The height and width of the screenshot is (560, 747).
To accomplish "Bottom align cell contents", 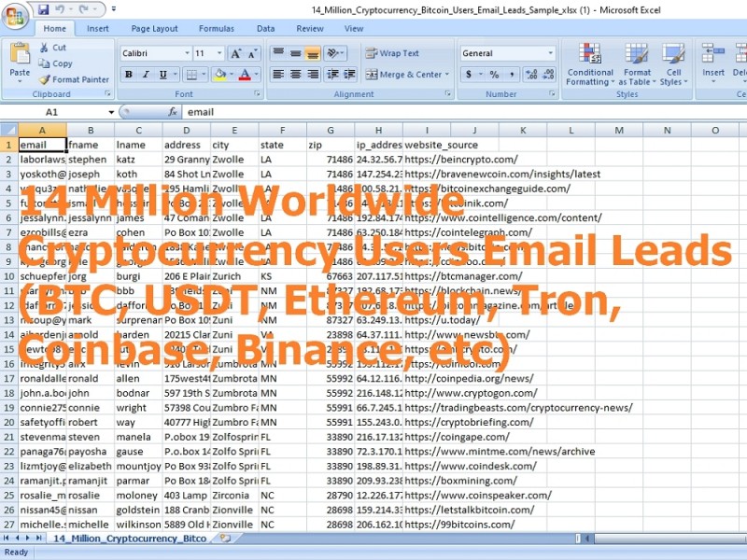I will 313,53.
